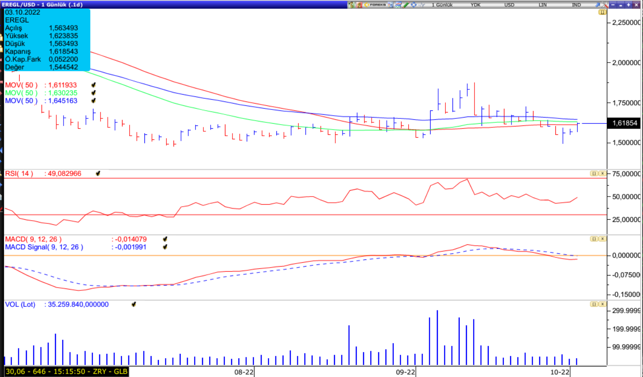Open chart settings with the wrench icon
The image size is (643, 377).
click(605, 4)
